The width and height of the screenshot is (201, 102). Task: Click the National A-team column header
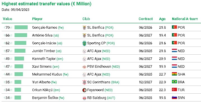point(185,19)
